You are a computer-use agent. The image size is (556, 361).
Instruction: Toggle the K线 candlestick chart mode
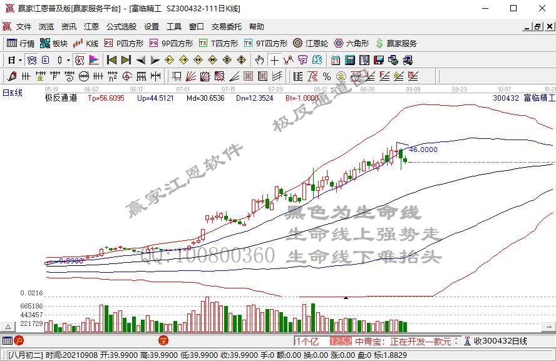click(86, 43)
